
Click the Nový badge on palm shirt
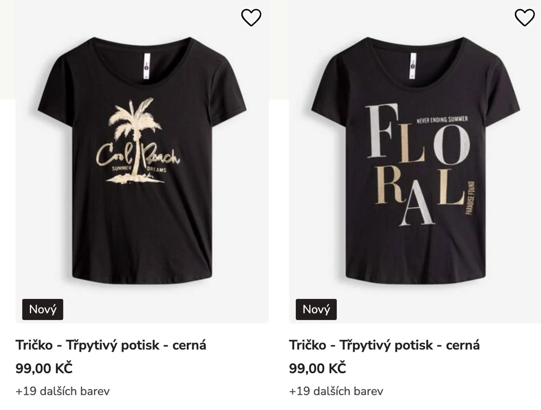[43, 309]
